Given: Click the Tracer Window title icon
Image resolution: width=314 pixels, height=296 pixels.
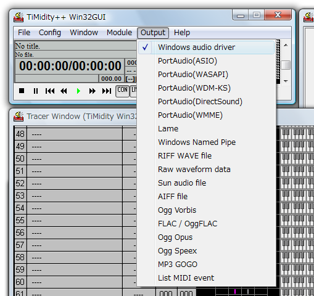Looking at the screenshot, I should [x=19, y=117].
